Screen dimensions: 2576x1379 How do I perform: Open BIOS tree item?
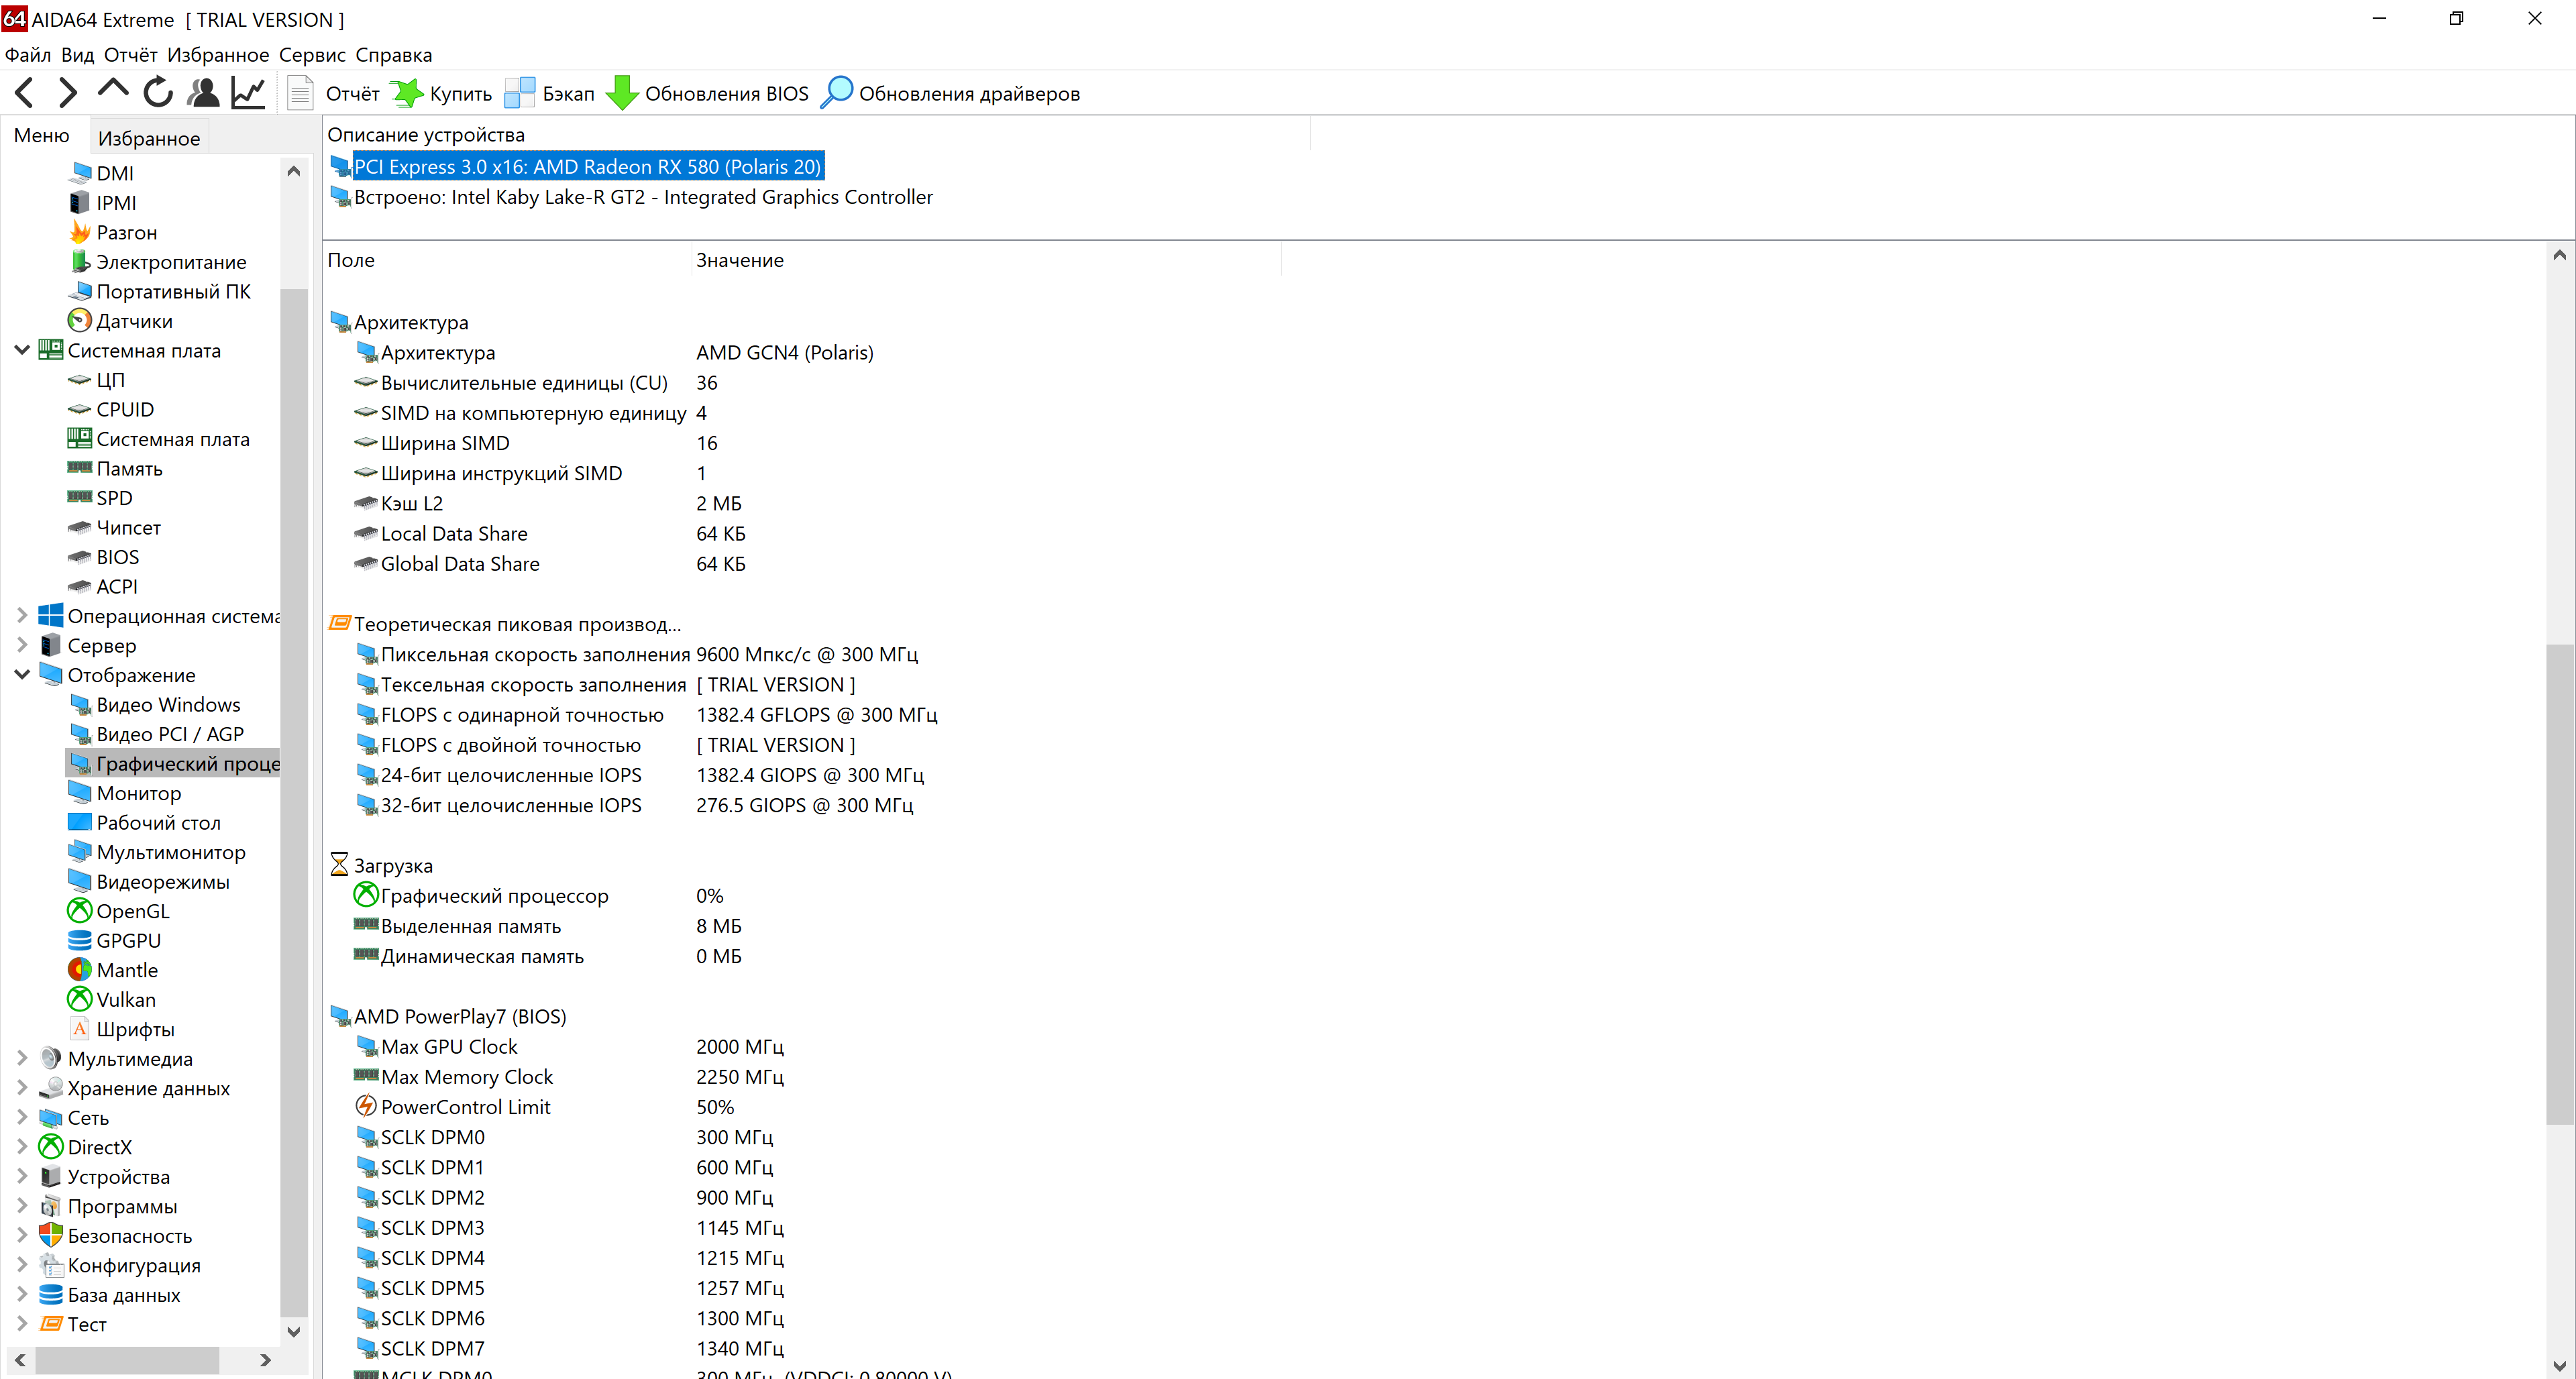click(103, 557)
